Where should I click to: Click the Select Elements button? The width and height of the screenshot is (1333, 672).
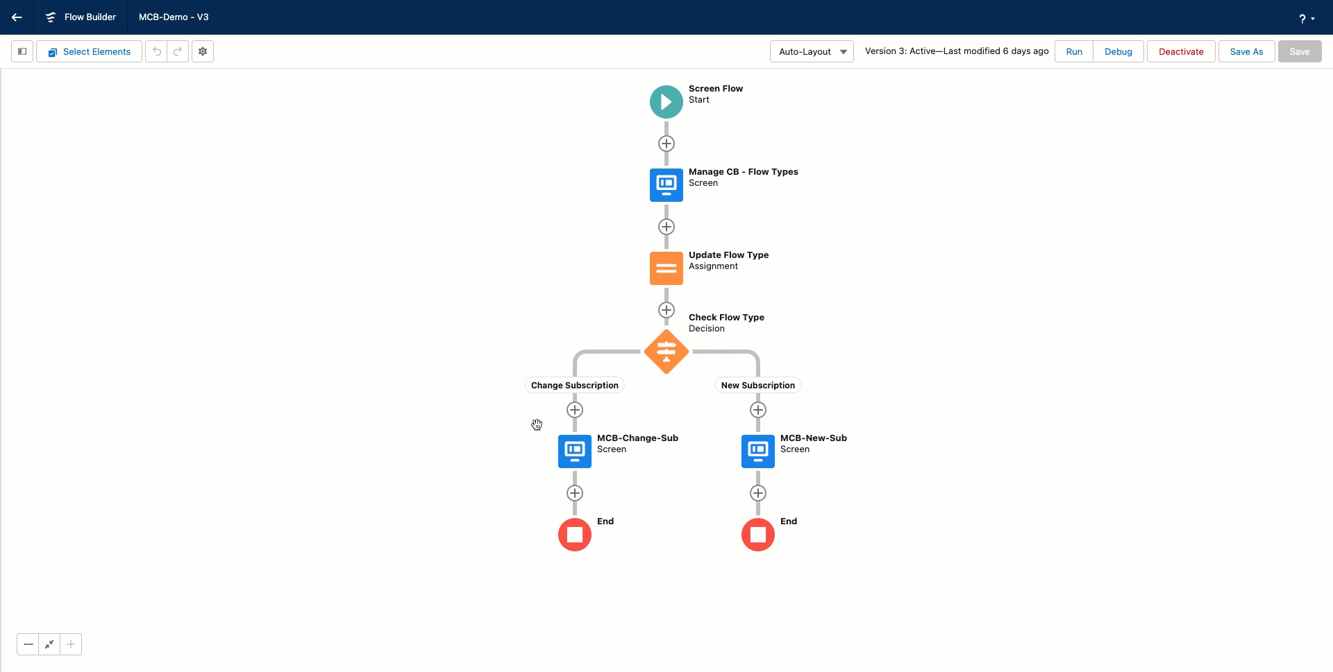tap(90, 51)
